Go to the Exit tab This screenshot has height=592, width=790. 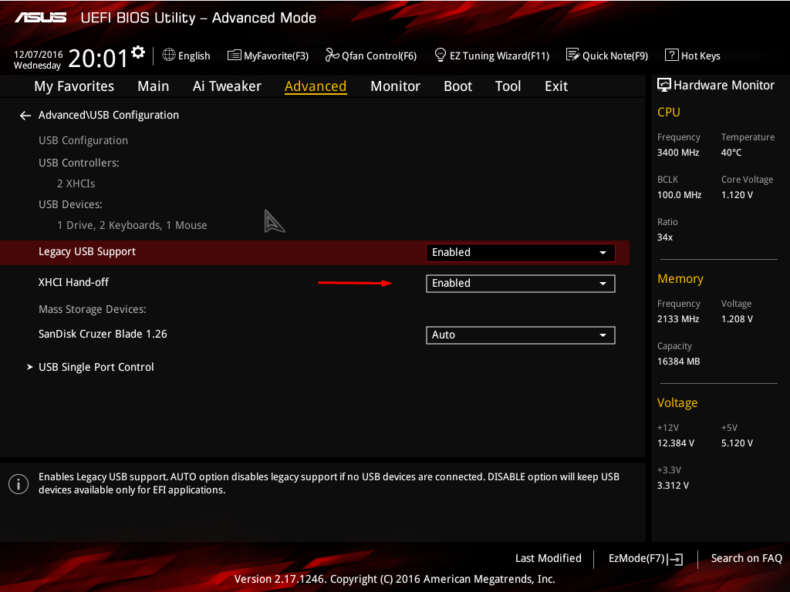[x=556, y=86]
